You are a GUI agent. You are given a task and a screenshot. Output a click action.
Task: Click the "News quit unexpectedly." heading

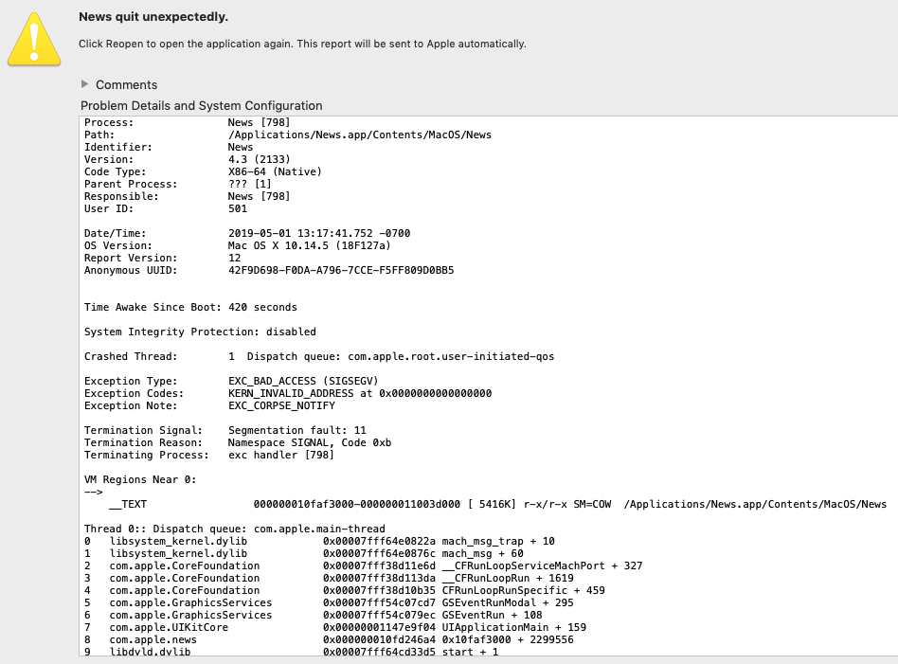point(153,17)
